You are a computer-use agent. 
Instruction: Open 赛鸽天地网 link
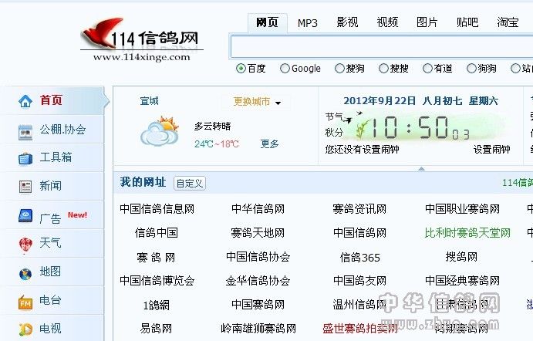258,233
